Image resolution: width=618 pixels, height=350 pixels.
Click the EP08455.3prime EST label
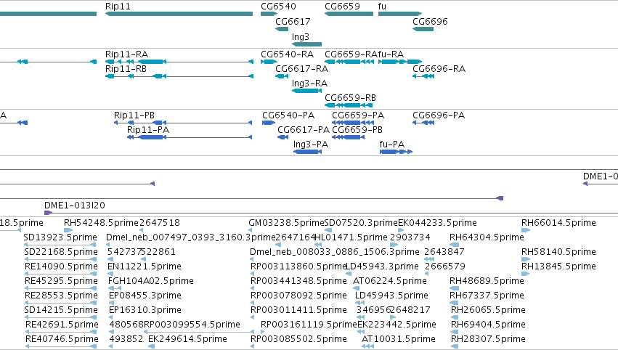point(145,296)
